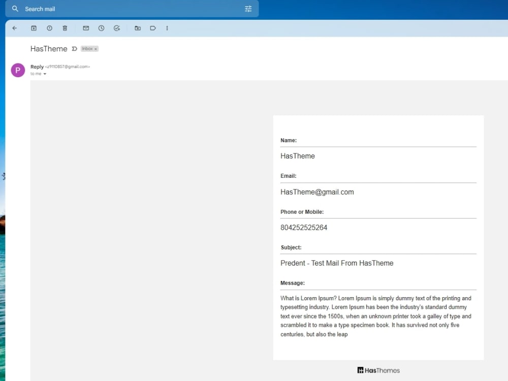Screen dimensions: 508x381
Task: Click the email subject title HasTheme
Action: [x=49, y=49]
